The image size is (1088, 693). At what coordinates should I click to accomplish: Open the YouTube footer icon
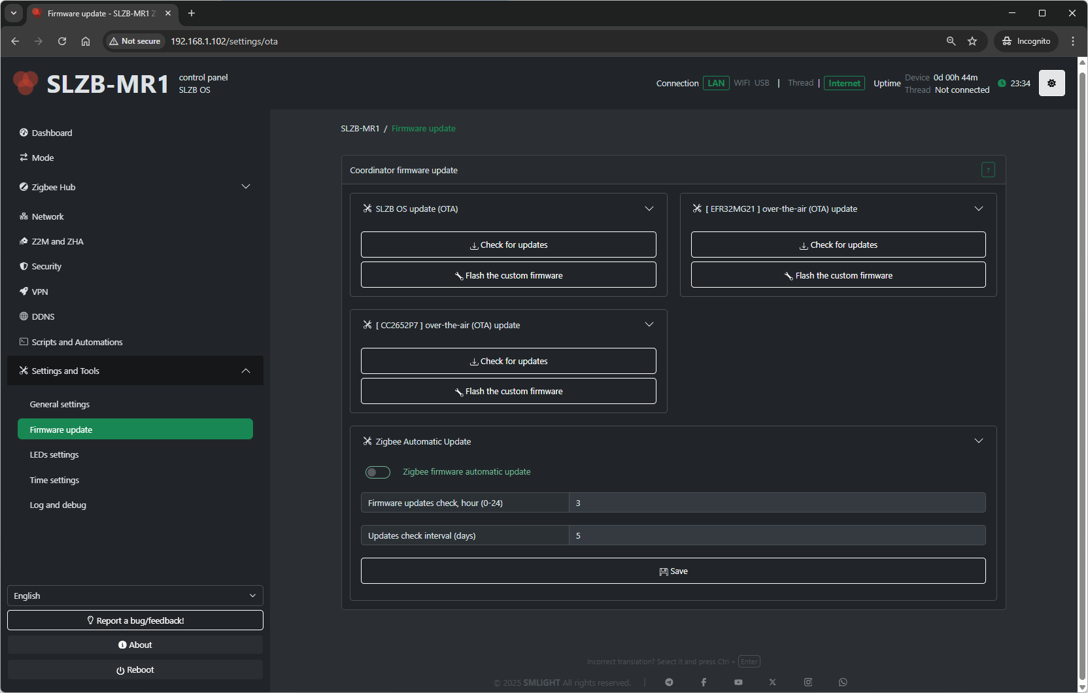[738, 682]
